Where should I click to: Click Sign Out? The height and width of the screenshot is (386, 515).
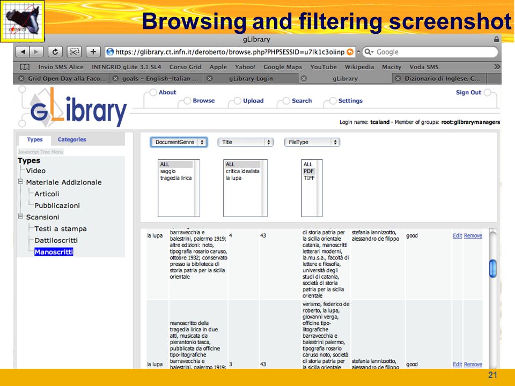(x=468, y=92)
